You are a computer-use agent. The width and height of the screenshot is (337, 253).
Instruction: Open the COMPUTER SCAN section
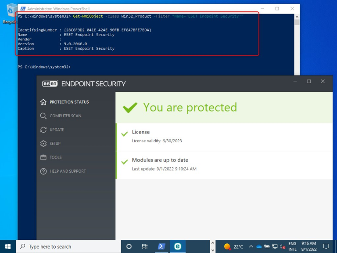click(65, 116)
